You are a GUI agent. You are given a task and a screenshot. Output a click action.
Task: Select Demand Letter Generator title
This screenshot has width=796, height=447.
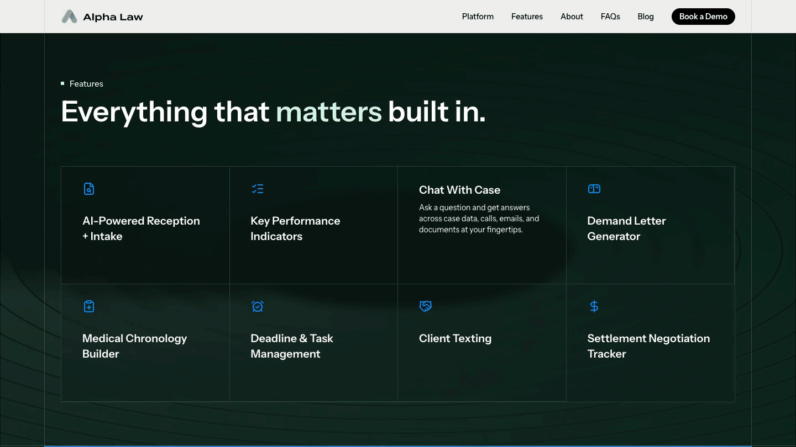[626, 228]
